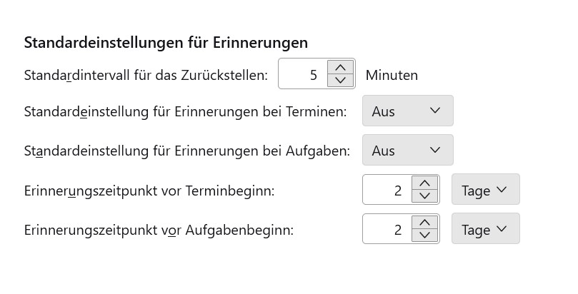Increase Erinnerungszeitpunkt vor Aufgabenbeginn value
This screenshot has width=578, height=294.
click(425, 223)
